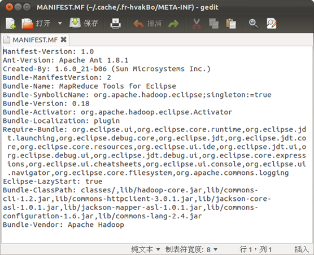314x255 pixels.
Task: Create a new document with toolbar icon
Action: [10, 24]
